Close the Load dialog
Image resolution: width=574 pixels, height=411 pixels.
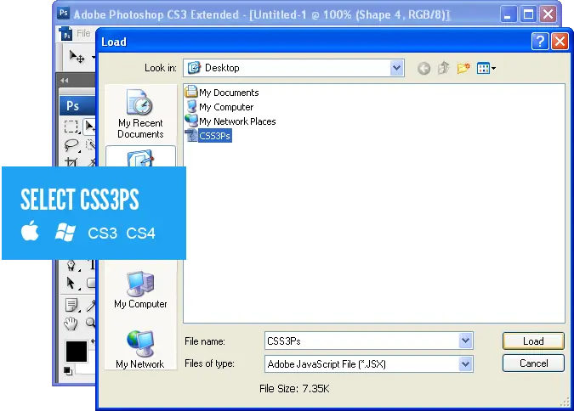[560, 42]
